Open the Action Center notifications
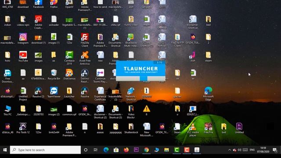The width and height of the screenshot is (281, 158). [x=275, y=150]
